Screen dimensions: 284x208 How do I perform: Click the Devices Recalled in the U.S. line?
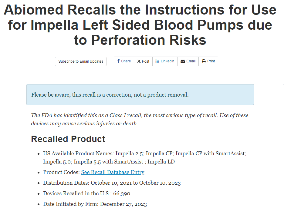pyautogui.click(x=87, y=193)
